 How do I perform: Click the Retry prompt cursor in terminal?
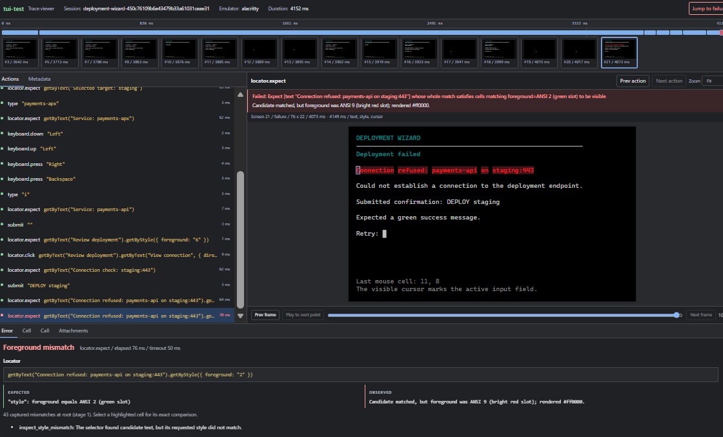click(385, 234)
